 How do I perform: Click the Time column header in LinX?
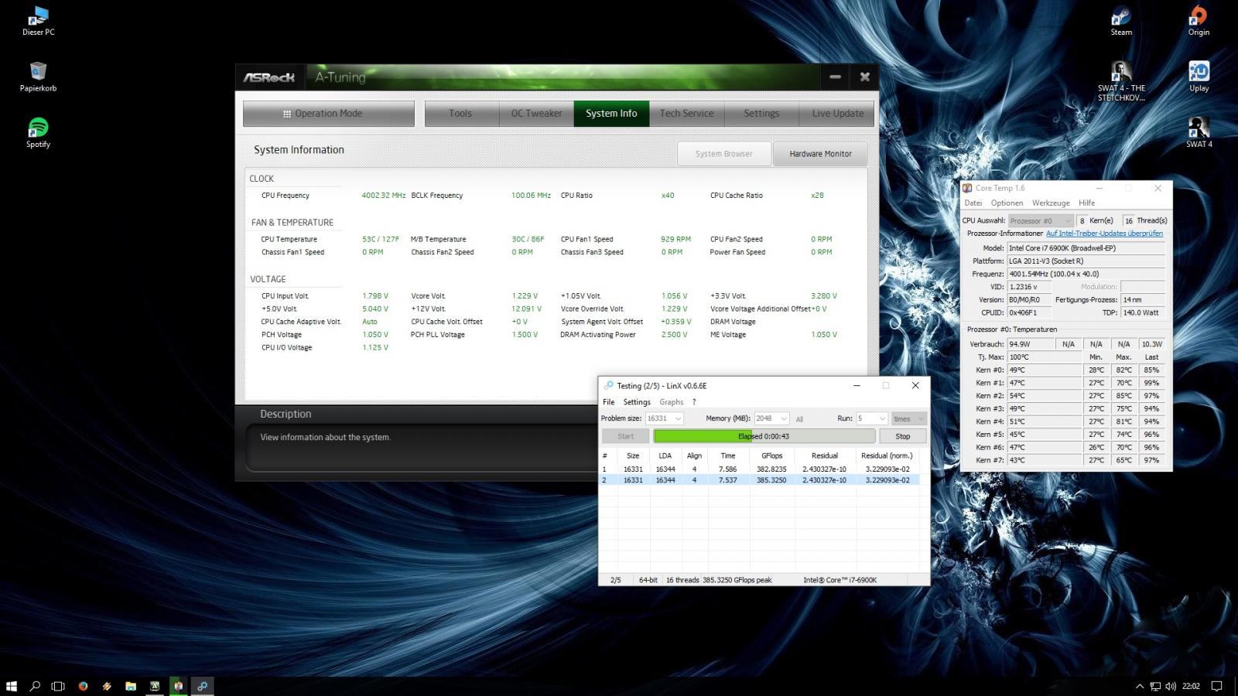(x=728, y=455)
